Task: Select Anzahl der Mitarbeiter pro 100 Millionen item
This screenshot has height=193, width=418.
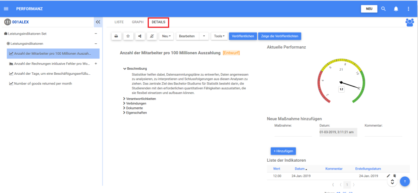Action: 53,53
